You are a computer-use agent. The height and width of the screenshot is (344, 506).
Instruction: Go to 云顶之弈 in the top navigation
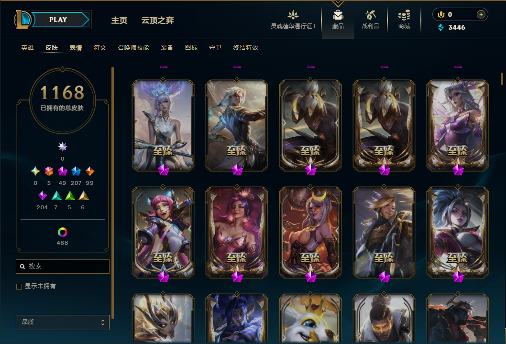157,21
